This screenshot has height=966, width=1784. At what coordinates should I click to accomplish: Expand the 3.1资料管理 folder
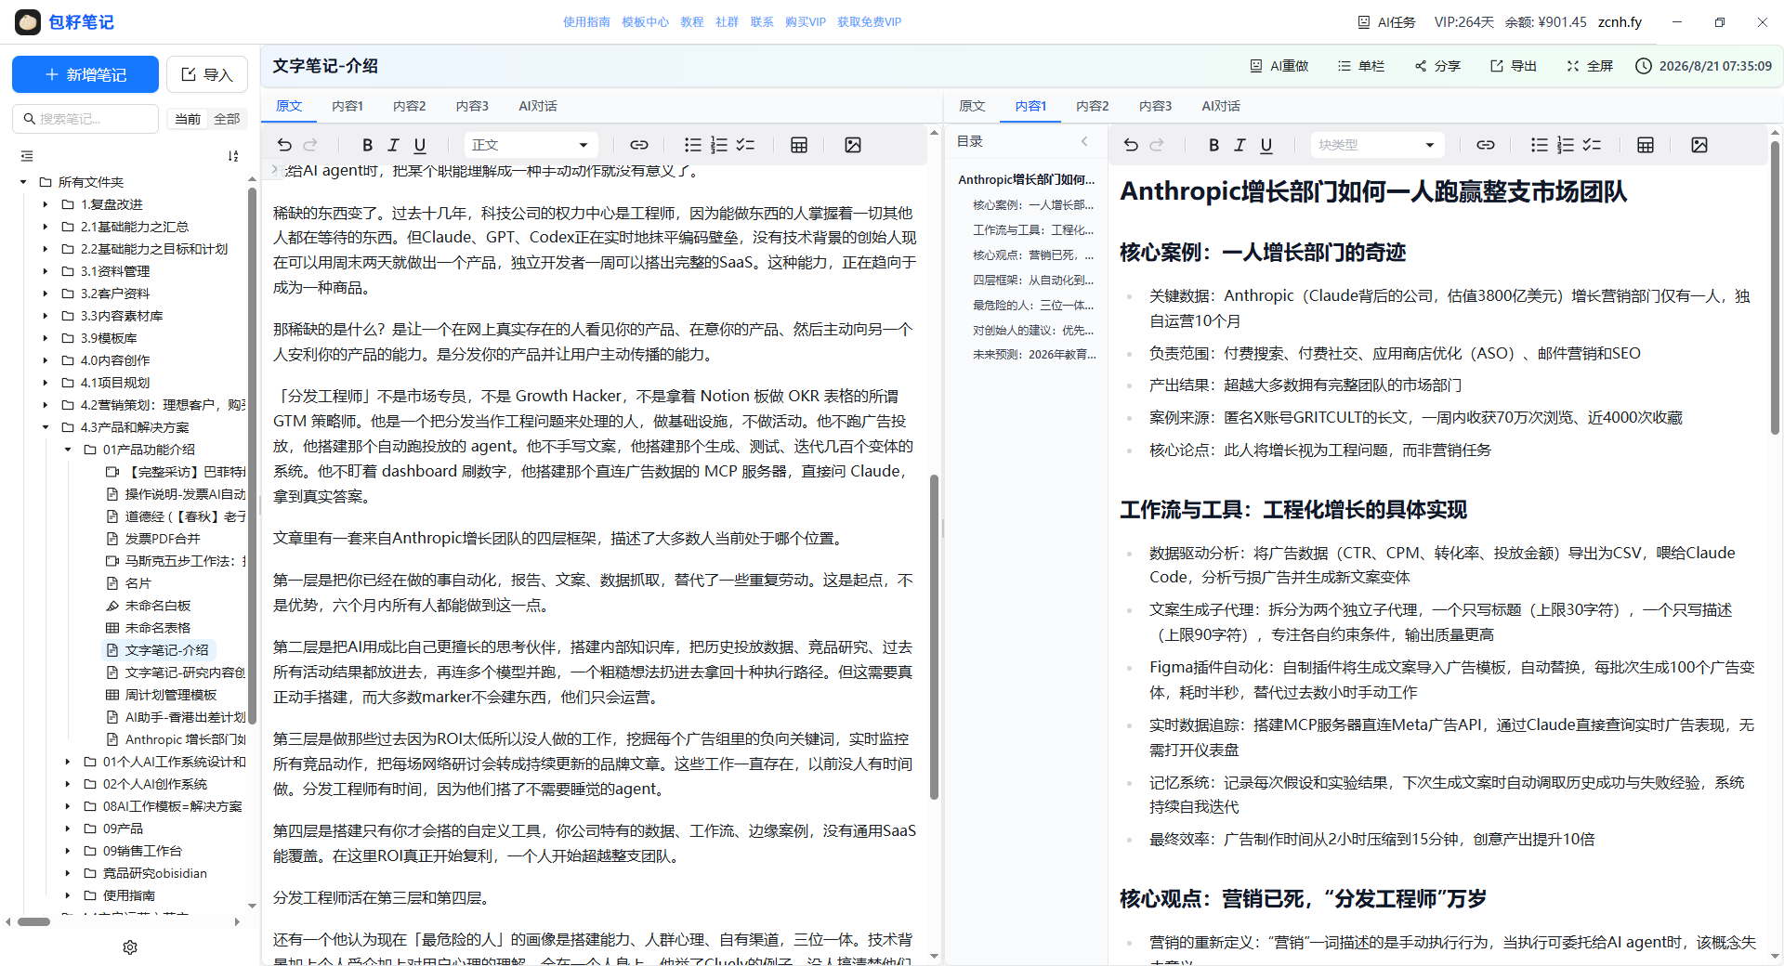tap(46, 271)
